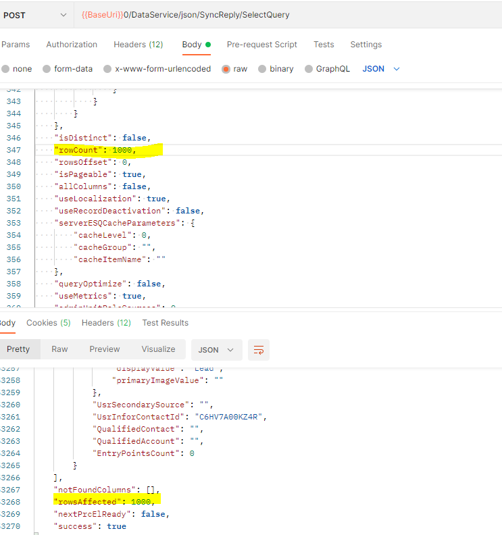This screenshot has height=535, width=502.
Task: Switch to the Params tab
Action: point(16,45)
